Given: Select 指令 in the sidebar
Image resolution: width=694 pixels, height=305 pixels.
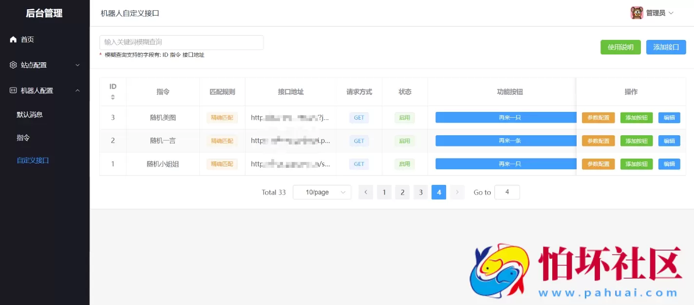Looking at the screenshot, I should tap(23, 137).
